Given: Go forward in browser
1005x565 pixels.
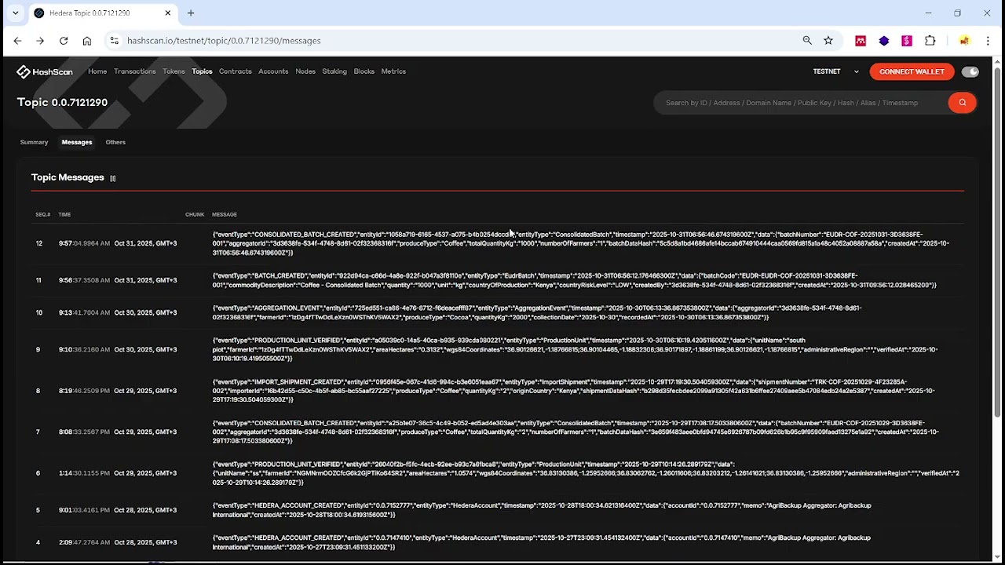Looking at the screenshot, I should tap(40, 41).
